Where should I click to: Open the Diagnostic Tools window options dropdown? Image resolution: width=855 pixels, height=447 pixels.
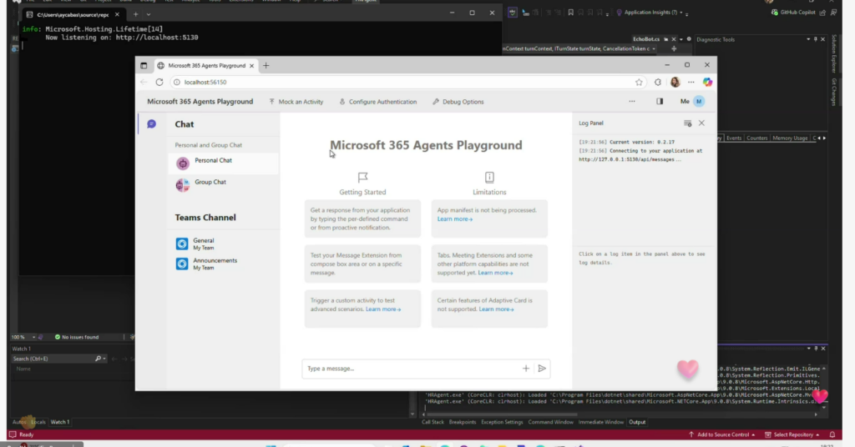808,39
